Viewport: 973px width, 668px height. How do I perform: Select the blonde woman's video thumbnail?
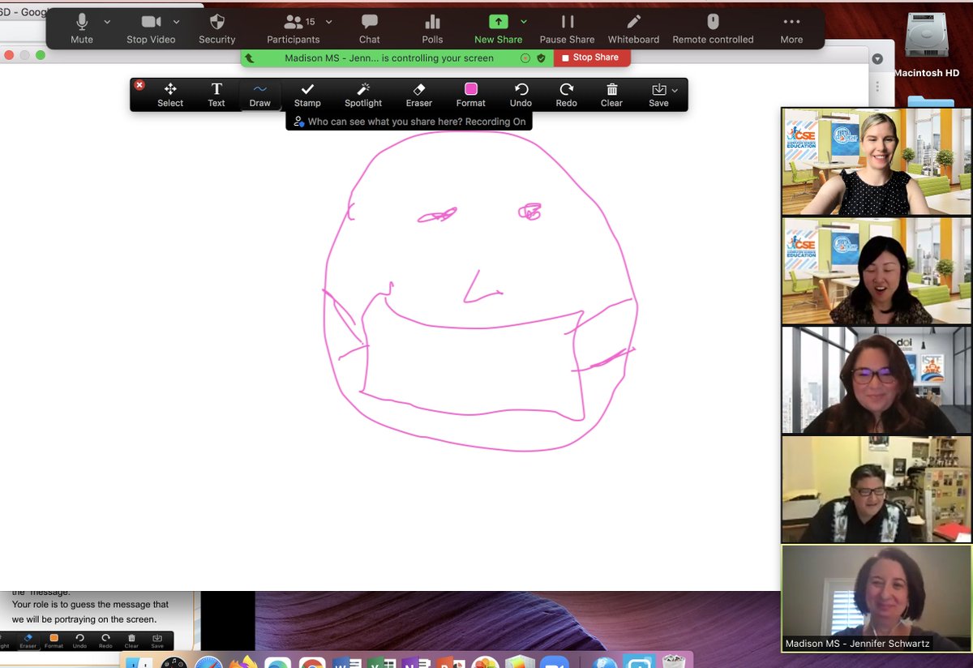pyautogui.click(x=877, y=161)
